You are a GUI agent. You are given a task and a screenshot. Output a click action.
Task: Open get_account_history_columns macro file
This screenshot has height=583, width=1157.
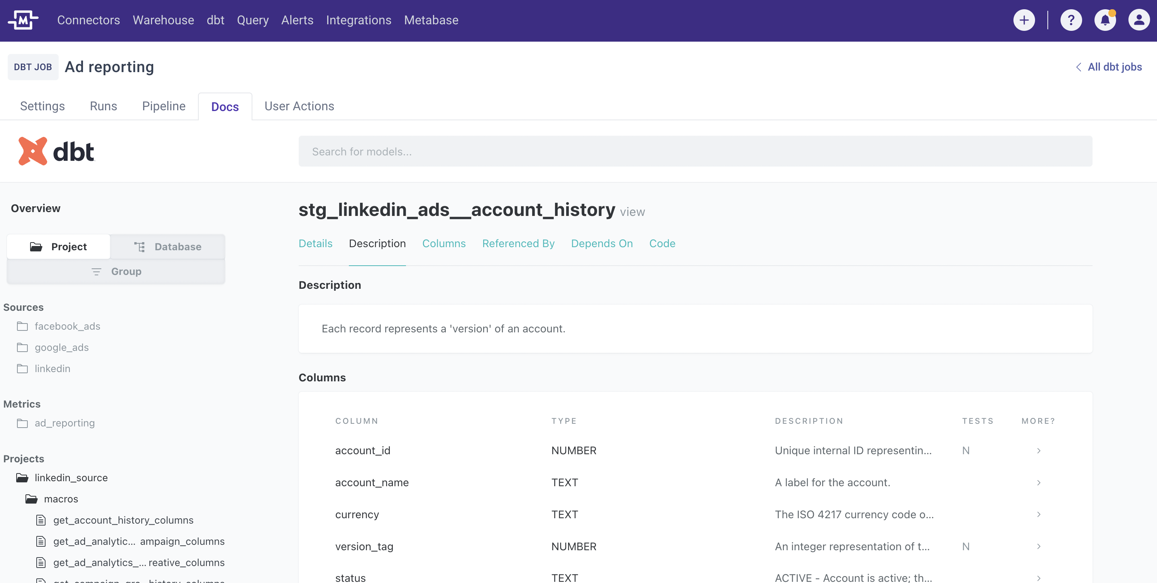pyautogui.click(x=123, y=520)
